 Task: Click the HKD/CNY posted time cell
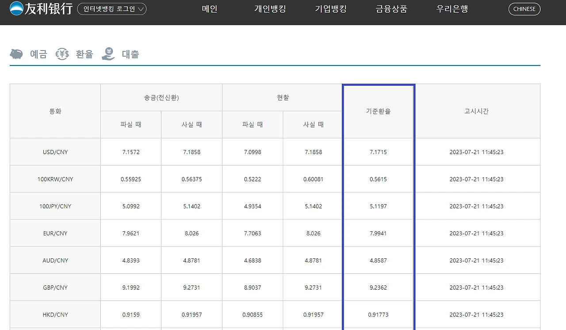click(x=476, y=315)
